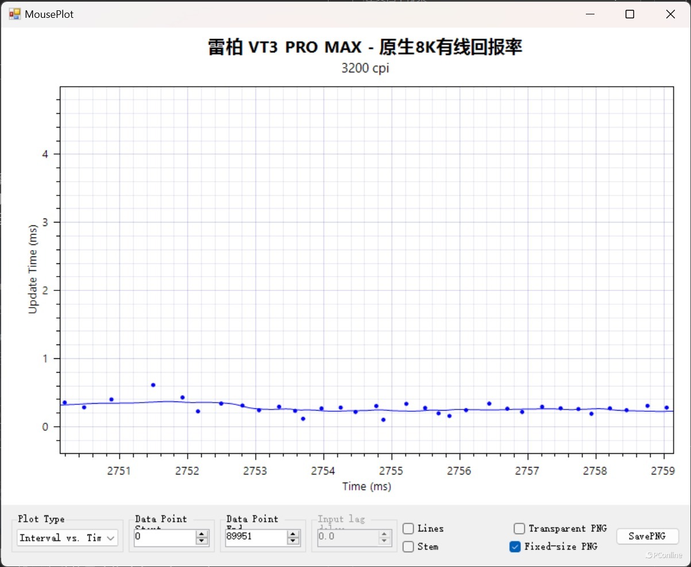The height and width of the screenshot is (567, 691).
Task: Minimize the MousePlot window
Action: (589, 14)
